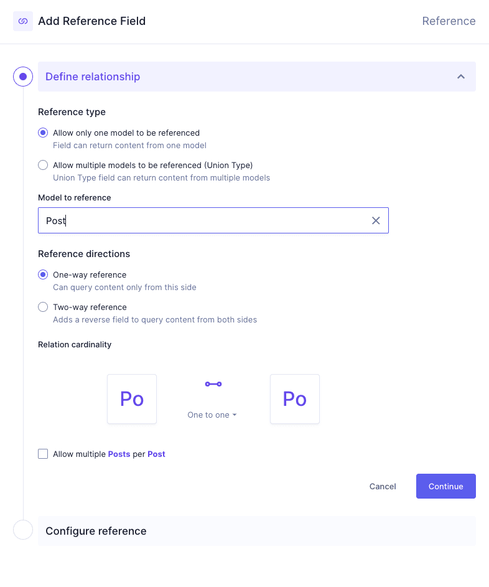Viewport: 489px width, 587px height.
Task: Click the Configure reference step circle
Action: 23,530
